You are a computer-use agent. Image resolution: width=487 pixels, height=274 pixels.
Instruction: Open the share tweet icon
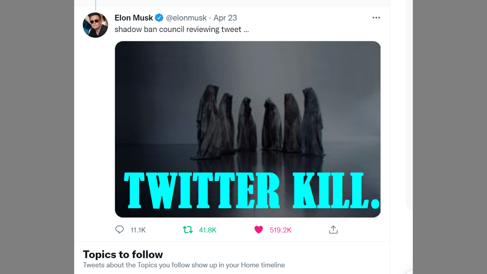tap(333, 230)
